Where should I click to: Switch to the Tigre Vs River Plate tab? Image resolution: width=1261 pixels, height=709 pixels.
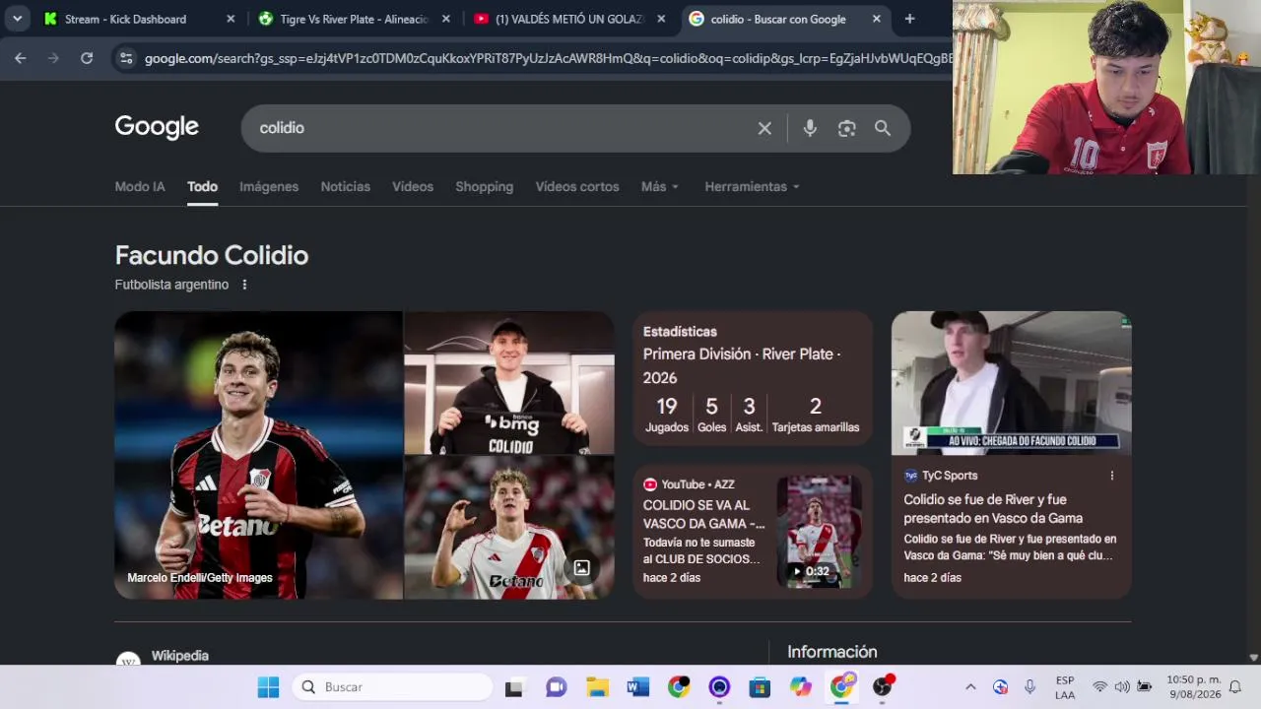[355, 19]
